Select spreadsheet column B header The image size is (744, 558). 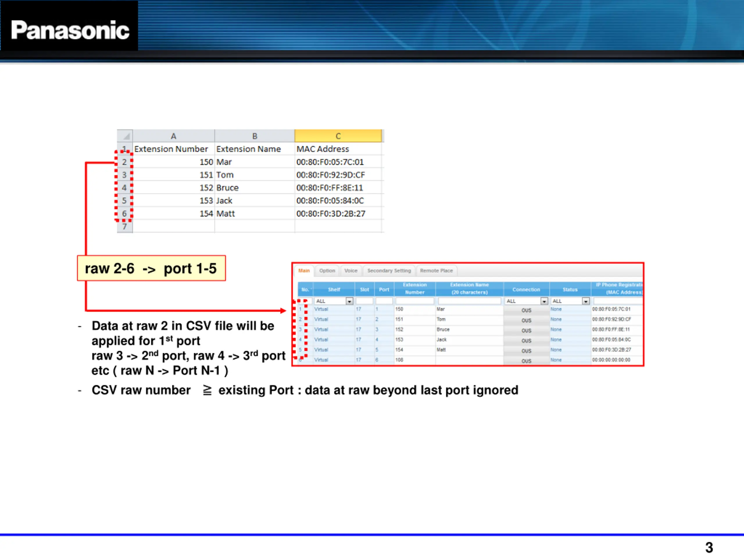(255, 136)
